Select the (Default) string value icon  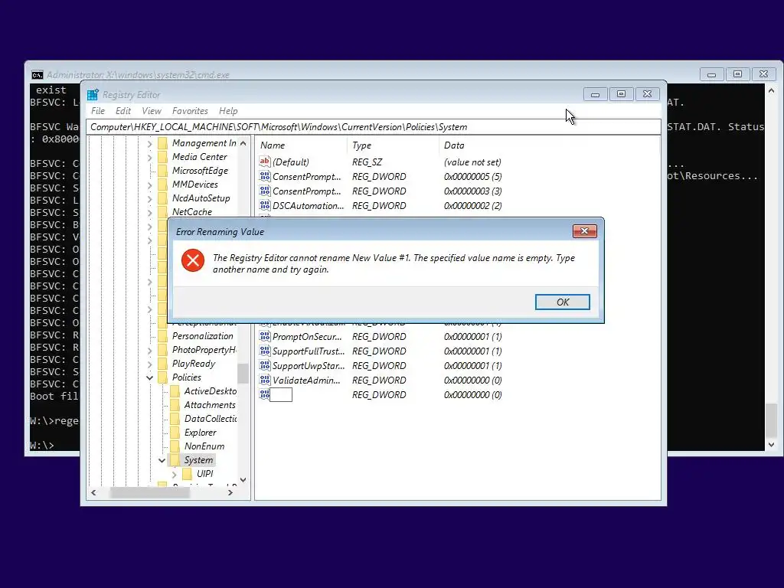click(264, 162)
